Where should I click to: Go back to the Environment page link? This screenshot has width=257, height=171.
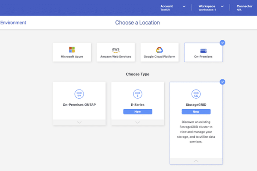coord(13,23)
